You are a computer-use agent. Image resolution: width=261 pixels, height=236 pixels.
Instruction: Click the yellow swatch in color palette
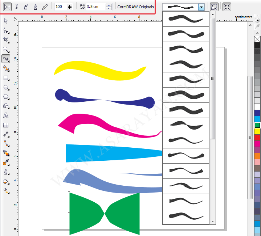pos(257,131)
